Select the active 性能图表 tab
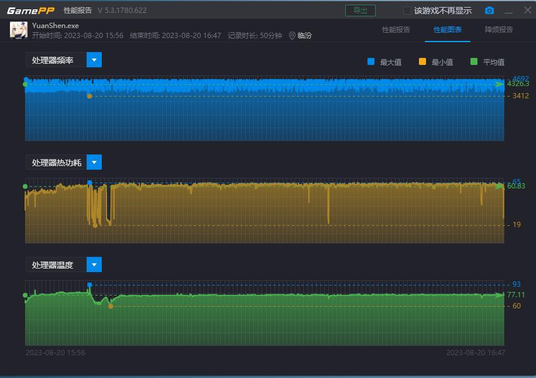 pyautogui.click(x=448, y=30)
